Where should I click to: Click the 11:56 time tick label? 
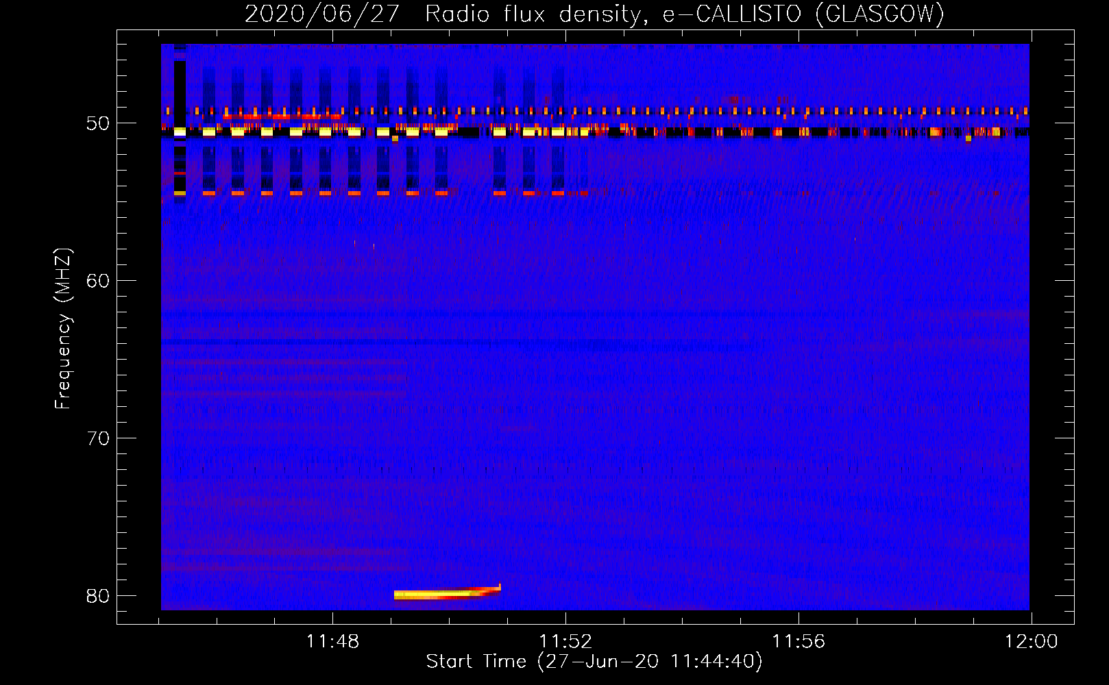click(x=799, y=642)
